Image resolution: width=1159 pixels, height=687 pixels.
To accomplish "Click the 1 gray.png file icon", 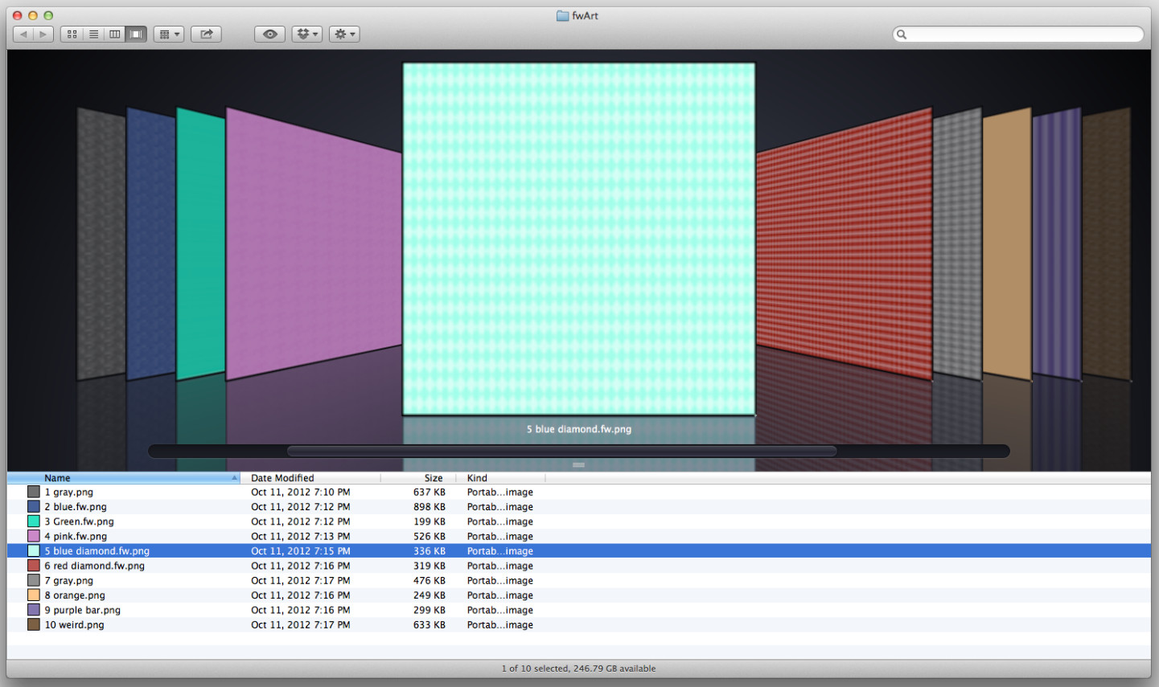I will coord(34,492).
